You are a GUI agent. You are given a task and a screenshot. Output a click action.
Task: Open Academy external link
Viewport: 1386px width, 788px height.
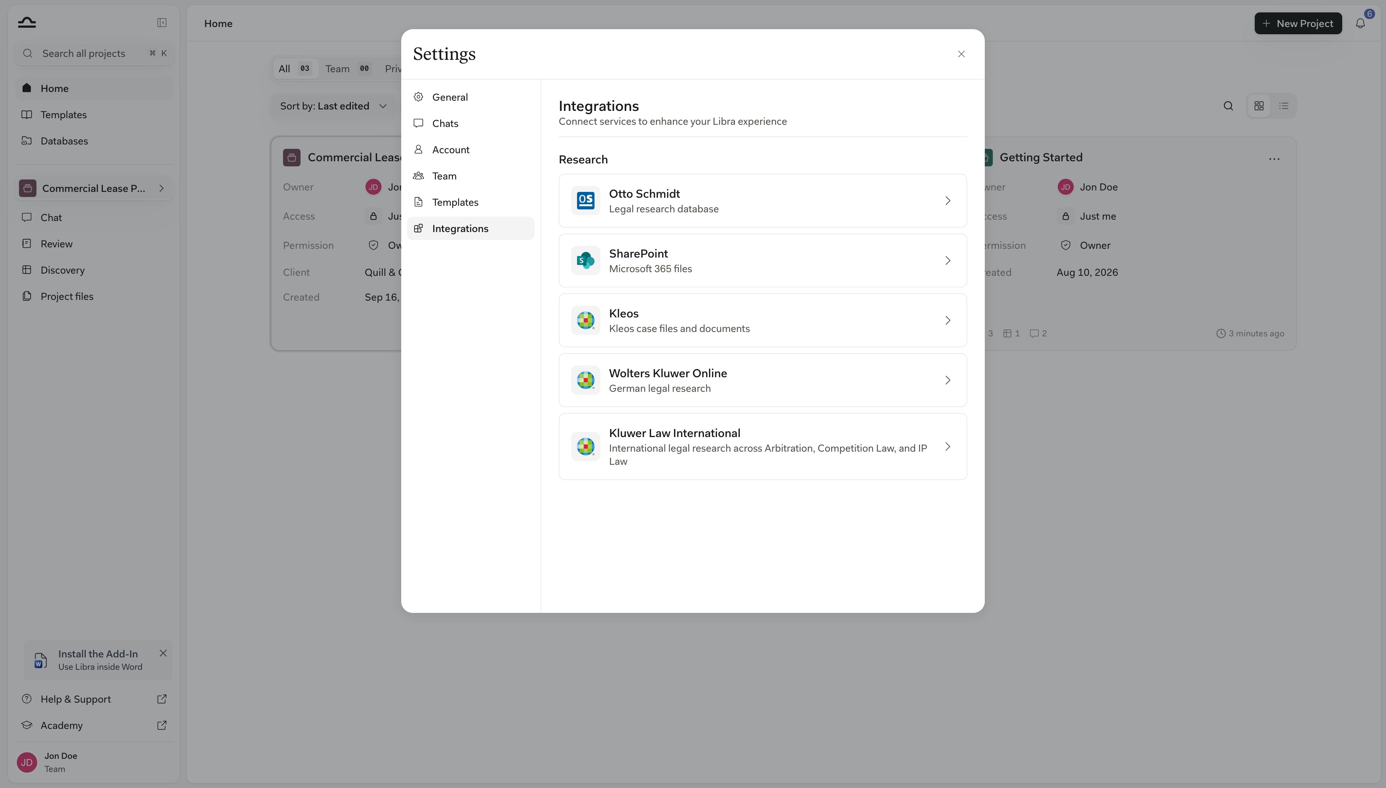pos(95,725)
